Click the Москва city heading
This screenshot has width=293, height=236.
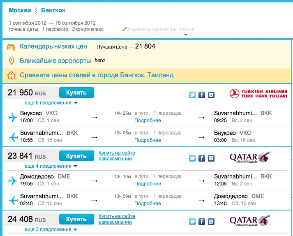pos(20,10)
